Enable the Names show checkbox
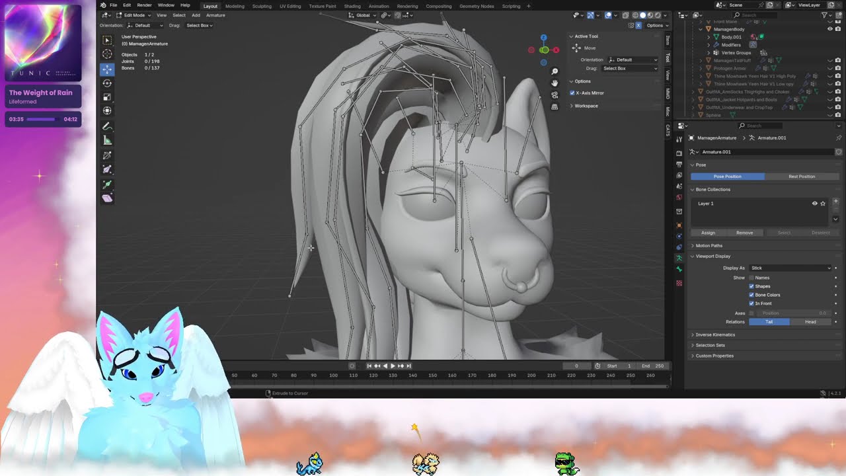846x476 pixels. pos(751,278)
